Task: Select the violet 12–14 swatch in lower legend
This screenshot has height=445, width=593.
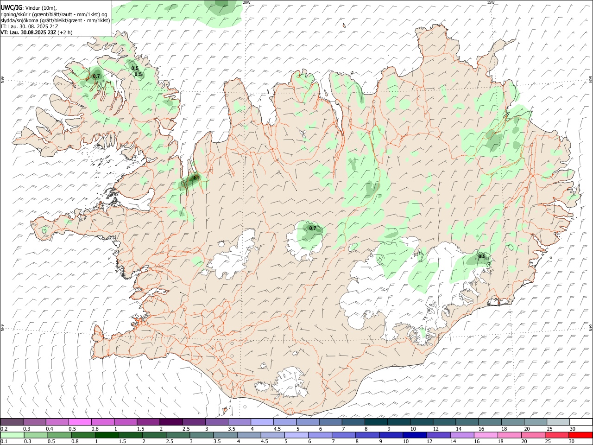Action: [x=438, y=435]
